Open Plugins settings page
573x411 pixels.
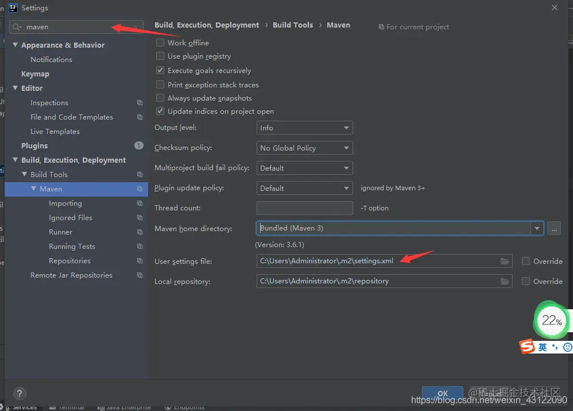pyautogui.click(x=34, y=145)
